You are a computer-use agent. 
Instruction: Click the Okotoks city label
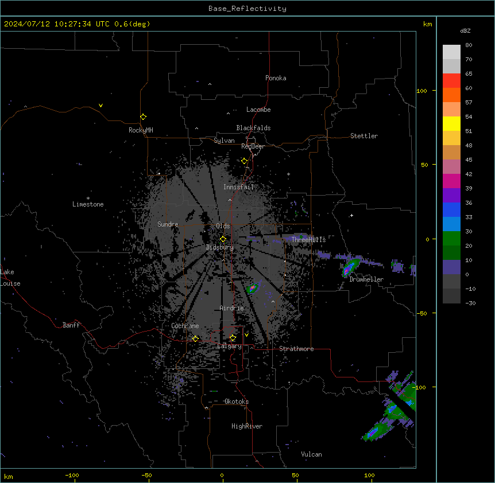[x=237, y=402]
